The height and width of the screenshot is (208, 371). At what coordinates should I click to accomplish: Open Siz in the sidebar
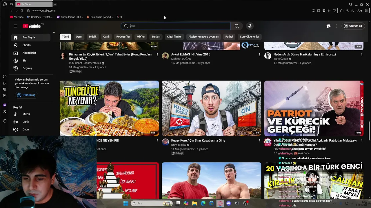(x=31, y=61)
